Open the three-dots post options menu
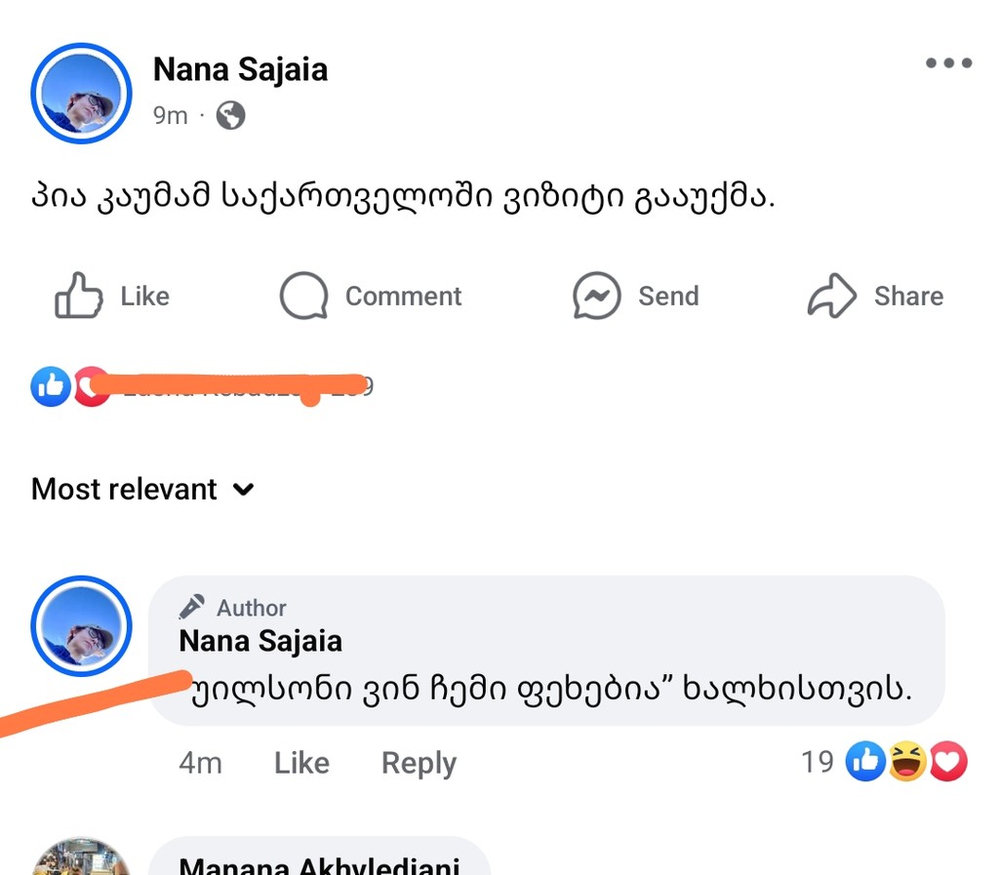Viewport: 999px width, 875px height. tap(947, 62)
